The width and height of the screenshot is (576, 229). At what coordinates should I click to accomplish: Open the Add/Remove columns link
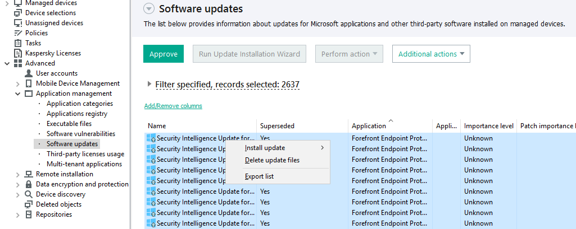[173, 106]
